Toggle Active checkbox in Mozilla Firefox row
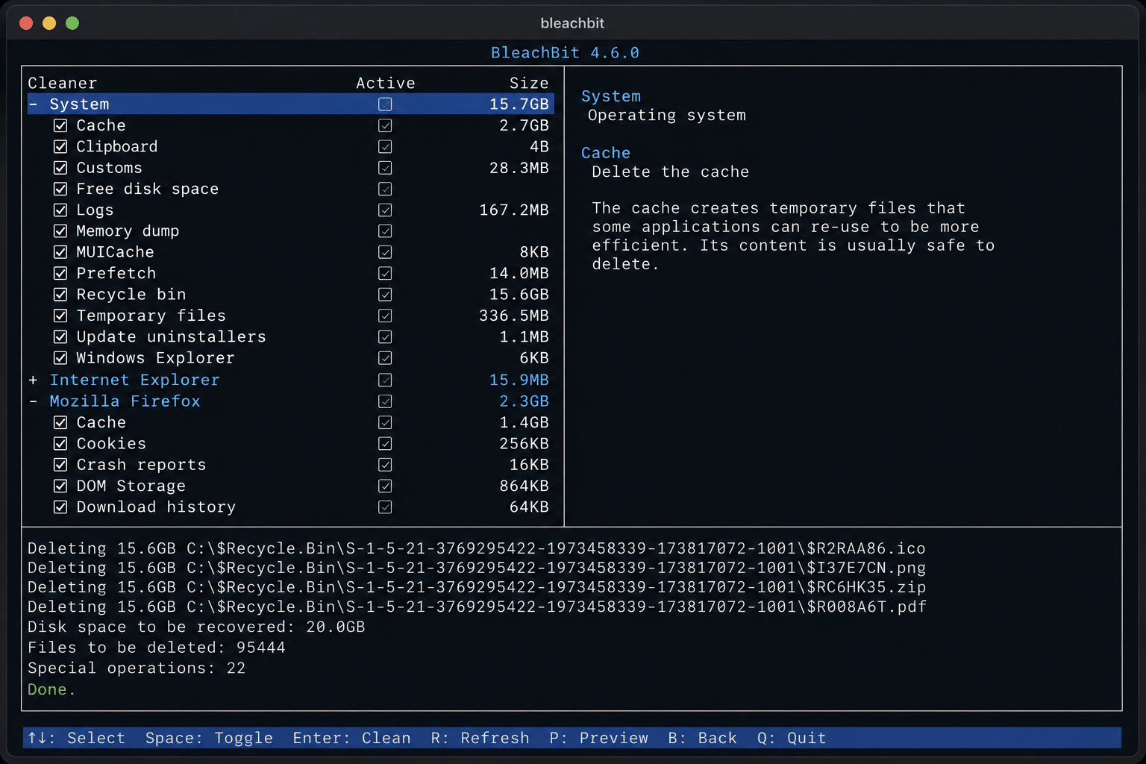The width and height of the screenshot is (1146, 764). coord(385,401)
